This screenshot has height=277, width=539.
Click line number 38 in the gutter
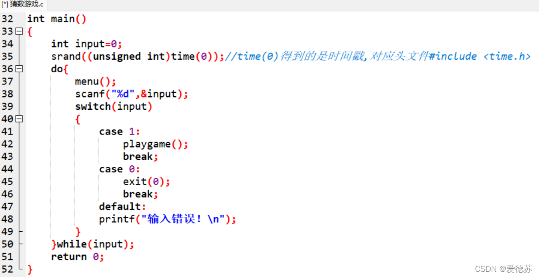coord(7,94)
